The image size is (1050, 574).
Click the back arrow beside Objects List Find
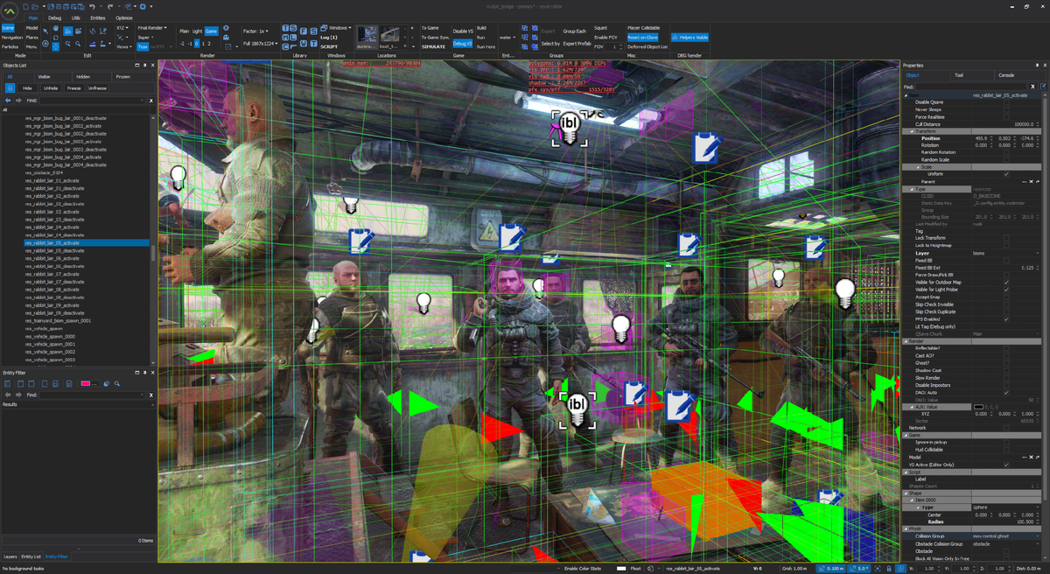coord(8,101)
